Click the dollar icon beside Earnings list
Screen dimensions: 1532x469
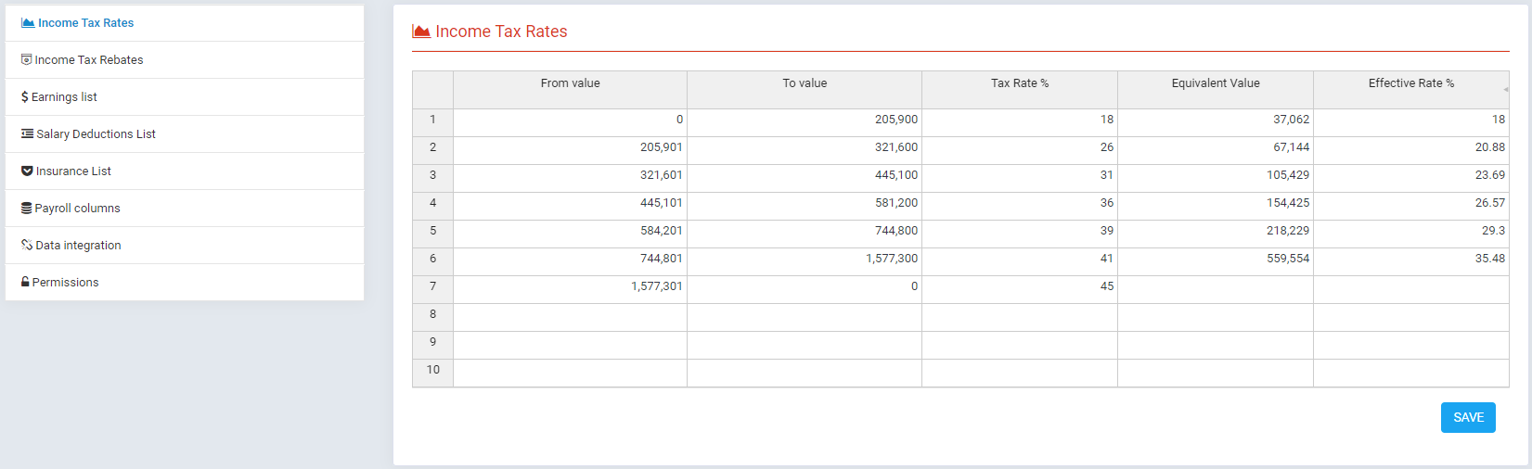[x=25, y=97]
